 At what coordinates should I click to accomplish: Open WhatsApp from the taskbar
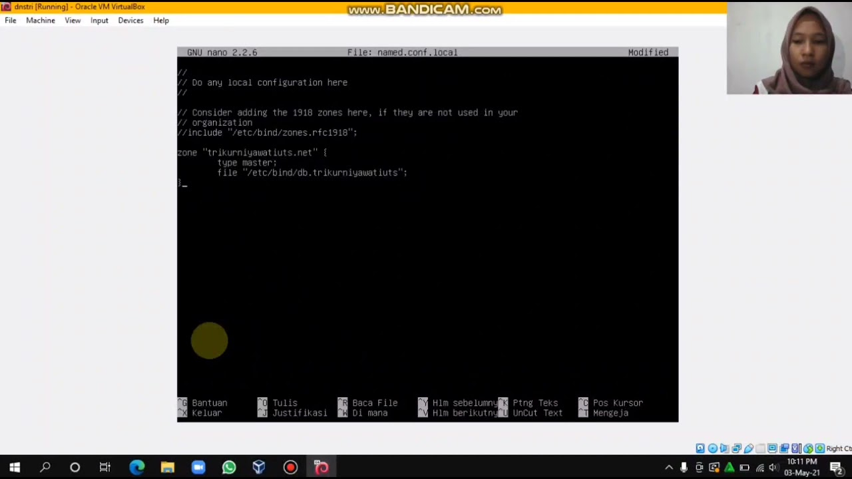(x=229, y=467)
